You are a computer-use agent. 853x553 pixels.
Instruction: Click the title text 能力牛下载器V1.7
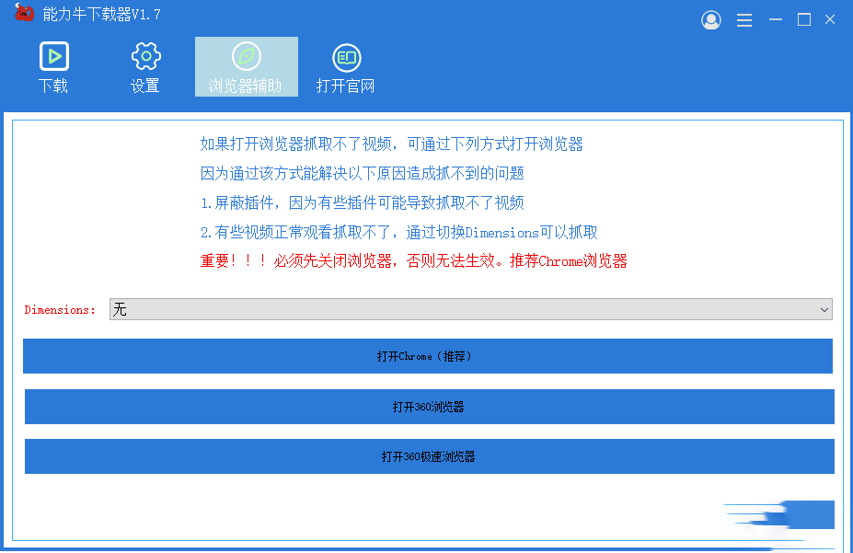[x=102, y=15]
